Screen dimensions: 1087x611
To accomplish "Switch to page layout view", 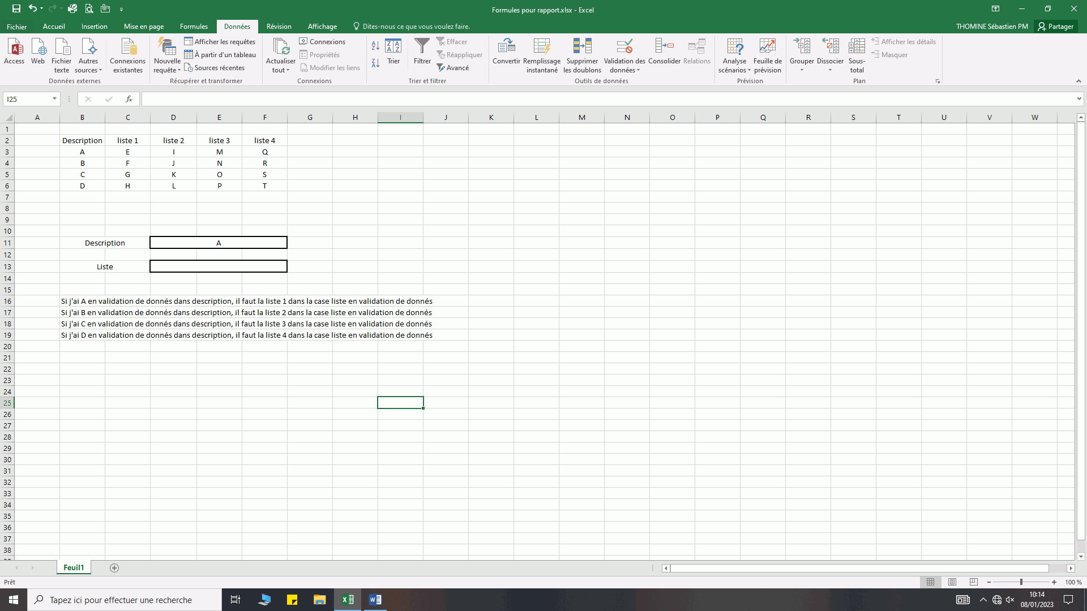I will tap(952, 582).
